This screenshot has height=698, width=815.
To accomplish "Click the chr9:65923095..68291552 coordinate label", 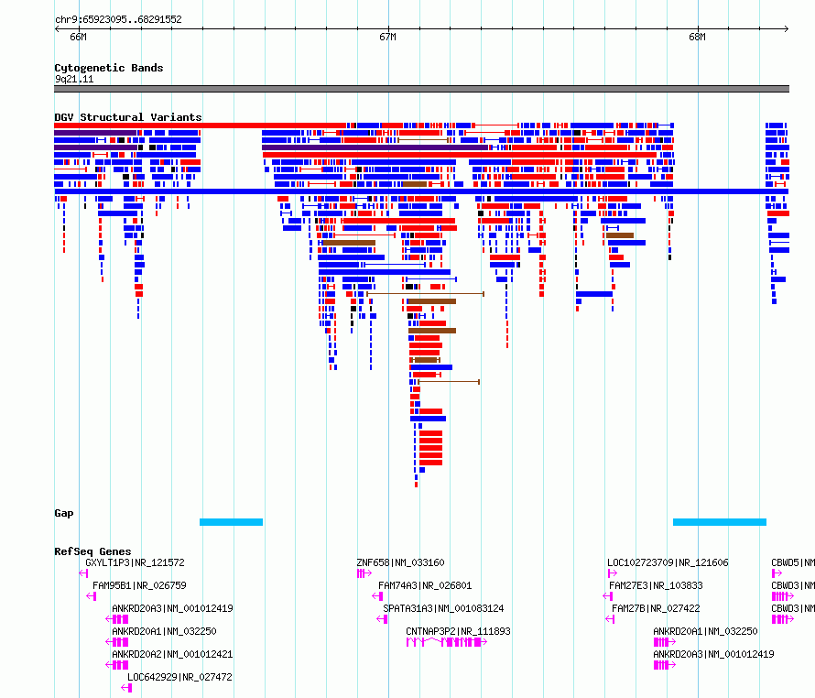I will click(x=118, y=19).
